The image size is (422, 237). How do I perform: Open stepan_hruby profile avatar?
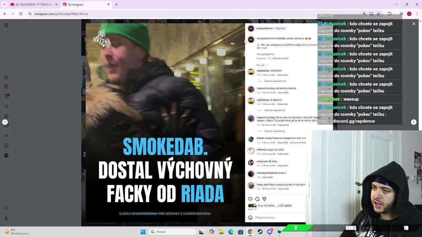tap(251, 140)
